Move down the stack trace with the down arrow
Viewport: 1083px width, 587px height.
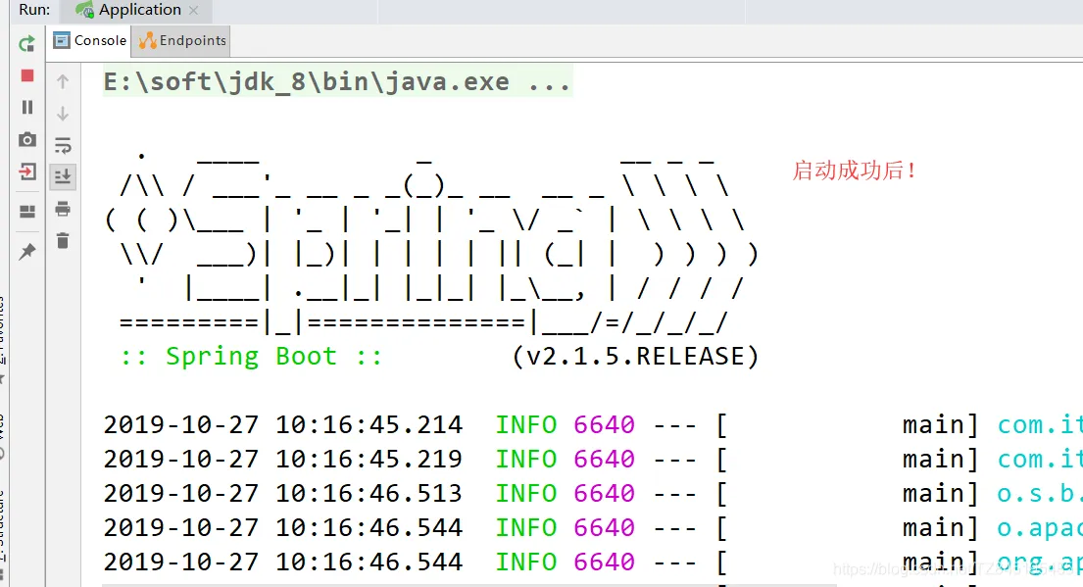click(x=62, y=114)
